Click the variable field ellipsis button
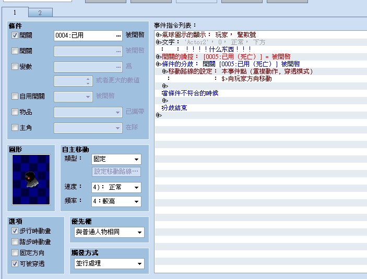The width and height of the screenshot is (367, 279). 119,67
